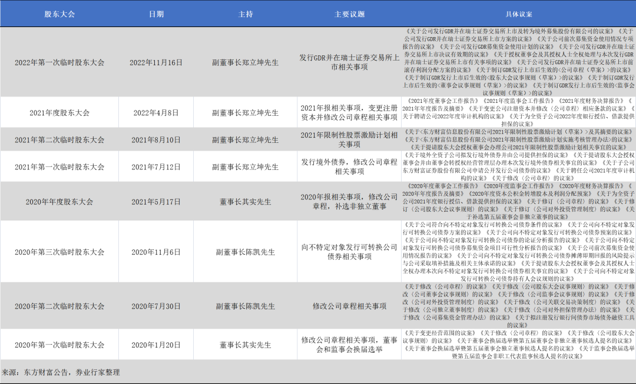
Task: Select topic 修改公司章程相关事项，董事会和监事会换届选举
Action: [x=349, y=345]
